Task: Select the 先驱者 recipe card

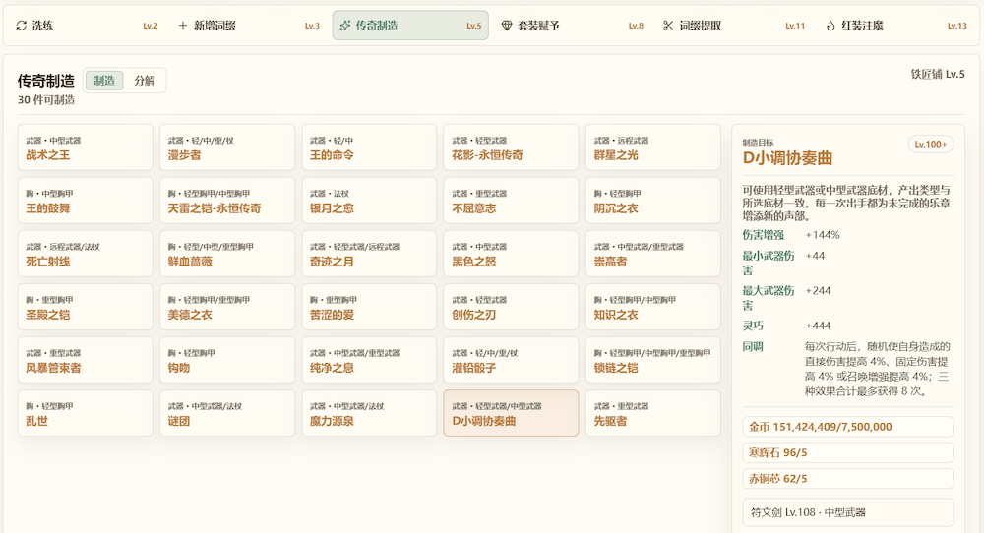Action: coord(653,413)
